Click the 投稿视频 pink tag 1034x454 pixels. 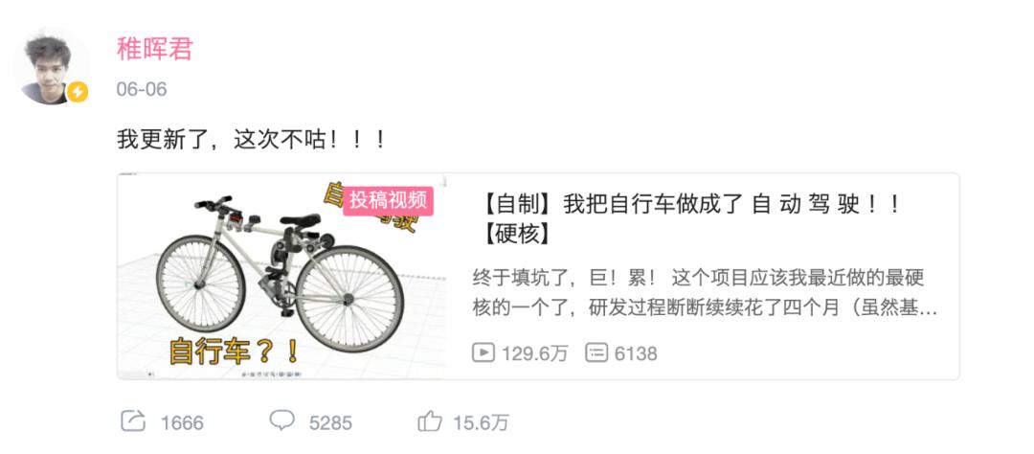(x=388, y=200)
